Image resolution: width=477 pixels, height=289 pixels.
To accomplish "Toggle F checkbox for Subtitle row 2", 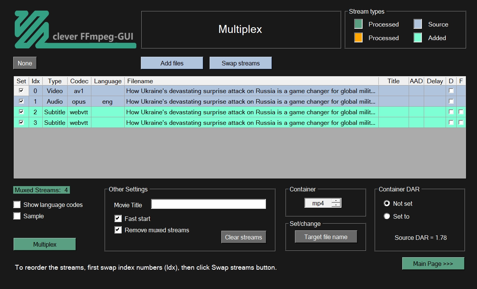I will tap(461, 112).
